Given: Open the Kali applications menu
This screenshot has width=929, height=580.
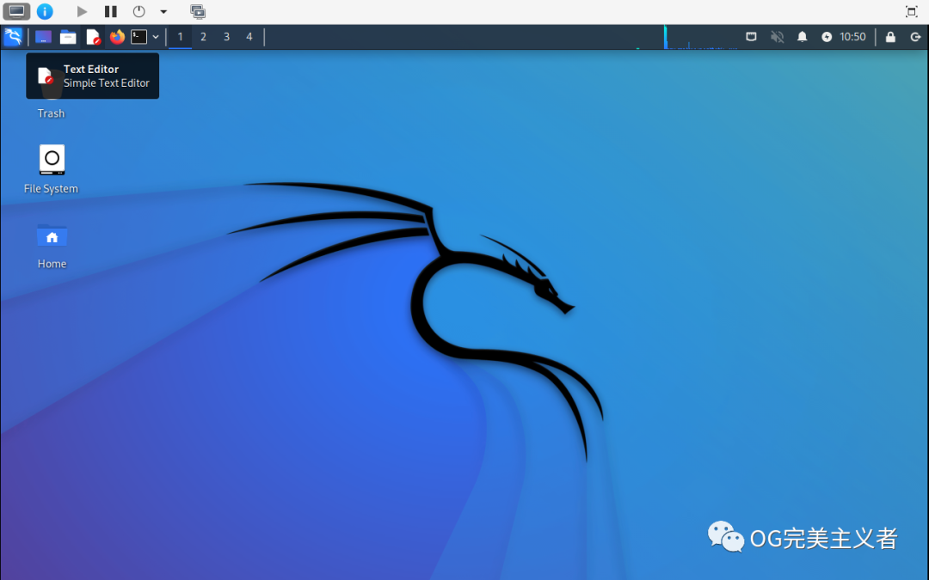Looking at the screenshot, I should point(13,37).
